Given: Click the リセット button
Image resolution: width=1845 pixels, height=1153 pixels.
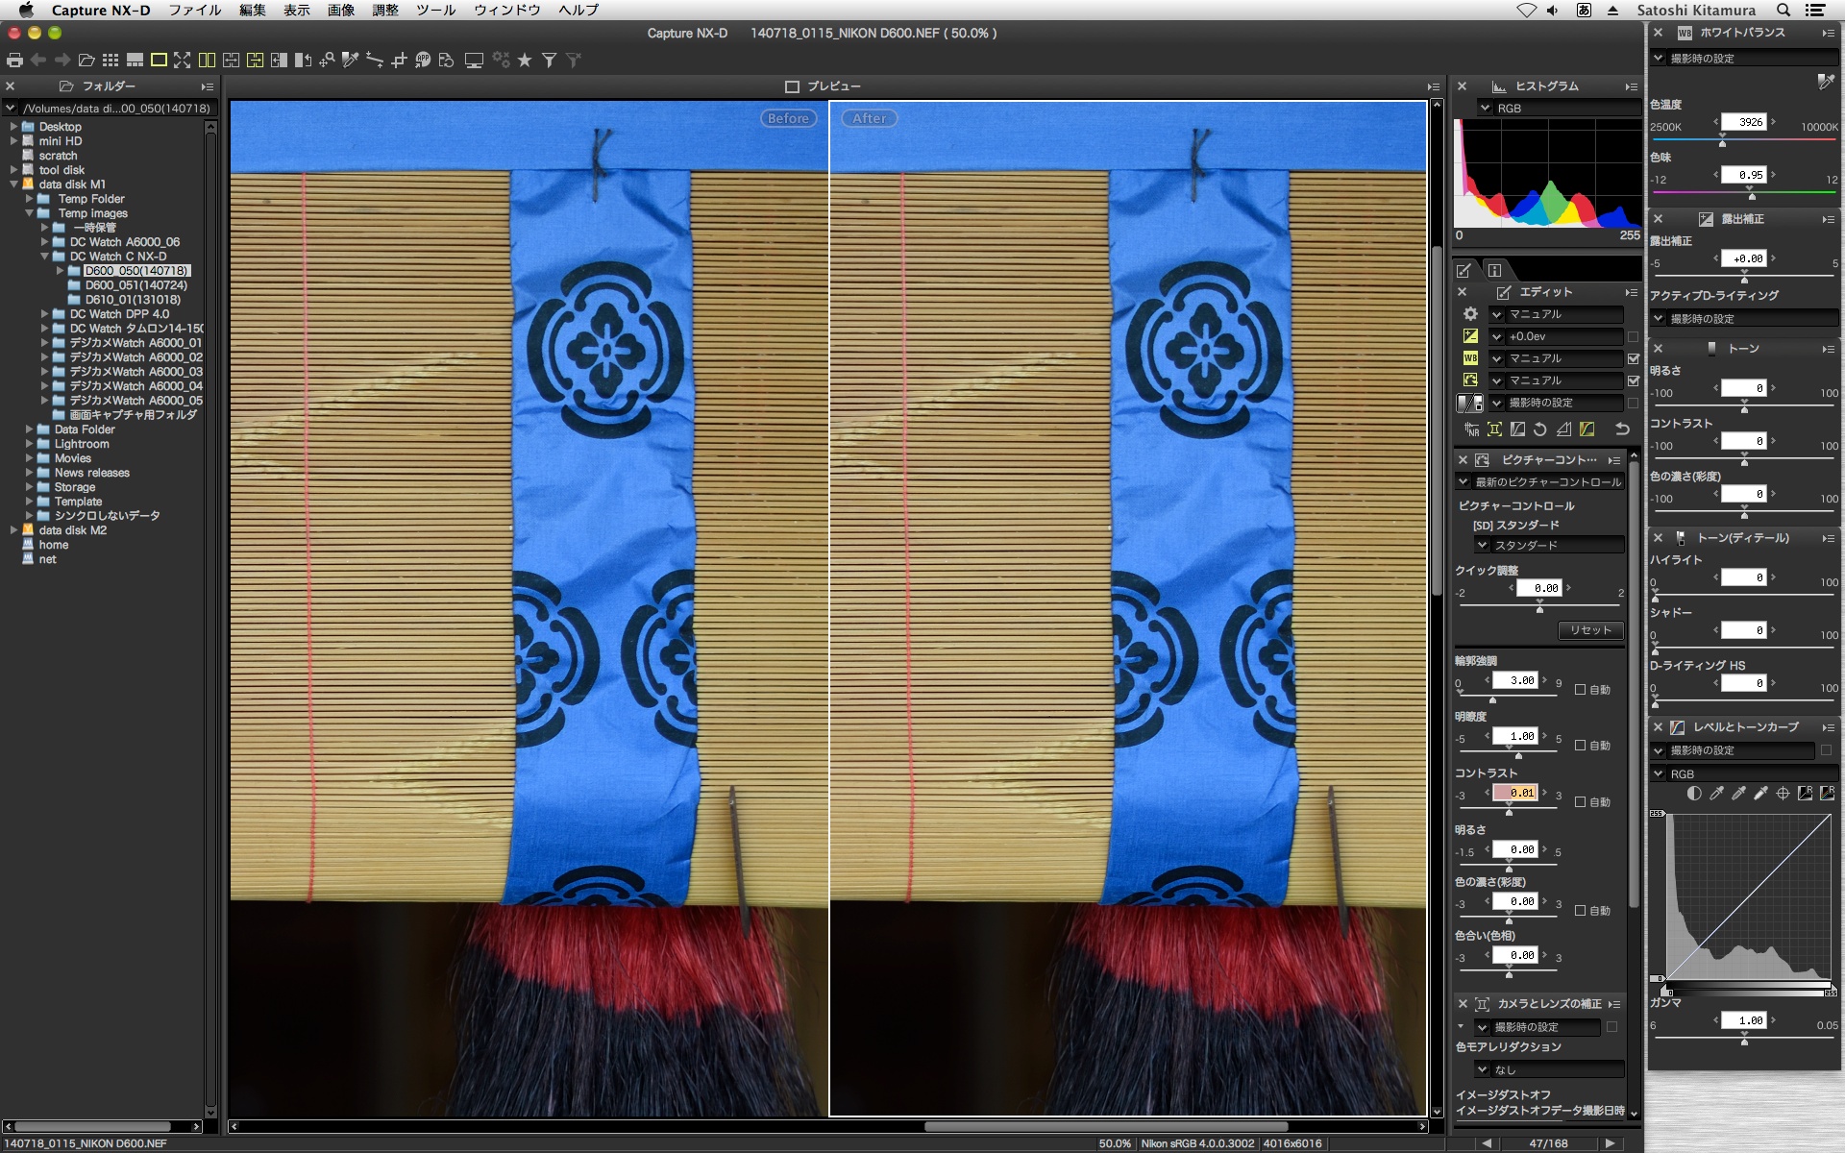Looking at the screenshot, I should click(1590, 630).
